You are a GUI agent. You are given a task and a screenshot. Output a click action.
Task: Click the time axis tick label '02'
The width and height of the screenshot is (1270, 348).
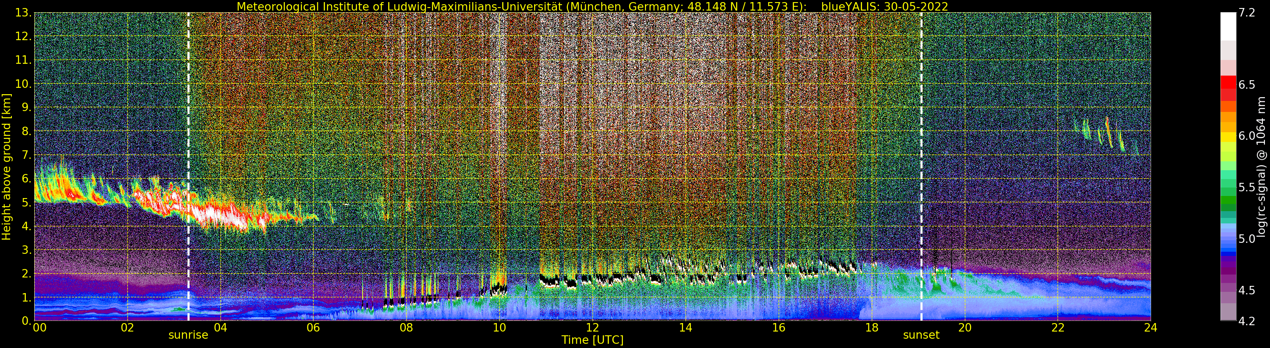(x=127, y=328)
